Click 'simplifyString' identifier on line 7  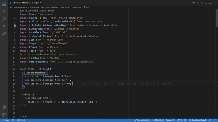click(x=41, y=36)
